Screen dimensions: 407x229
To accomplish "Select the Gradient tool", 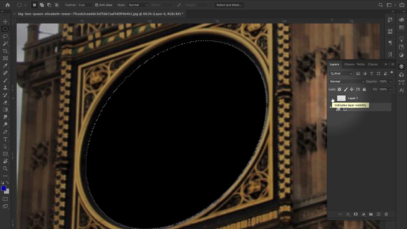I will [5, 110].
